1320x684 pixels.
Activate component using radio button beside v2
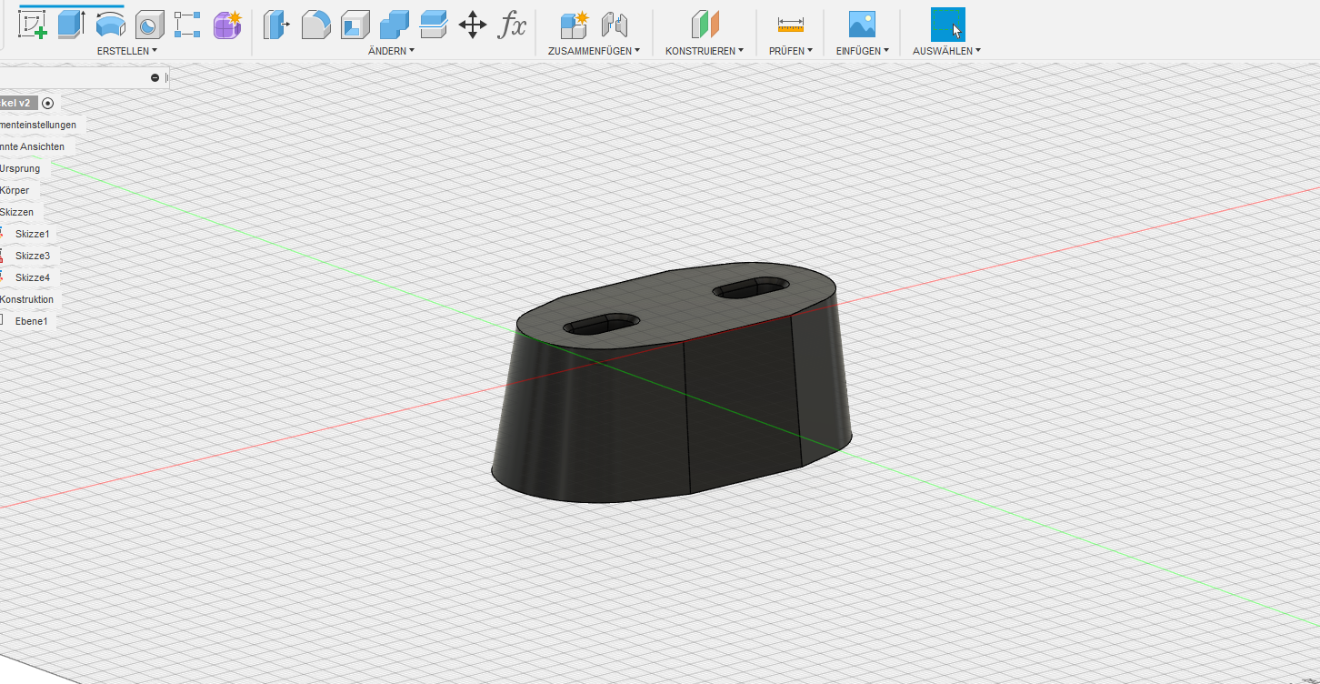click(x=48, y=103)
